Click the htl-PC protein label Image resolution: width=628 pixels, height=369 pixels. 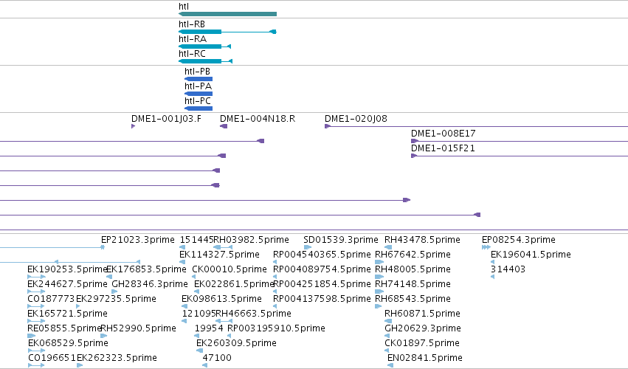click(x=198, y=101)
